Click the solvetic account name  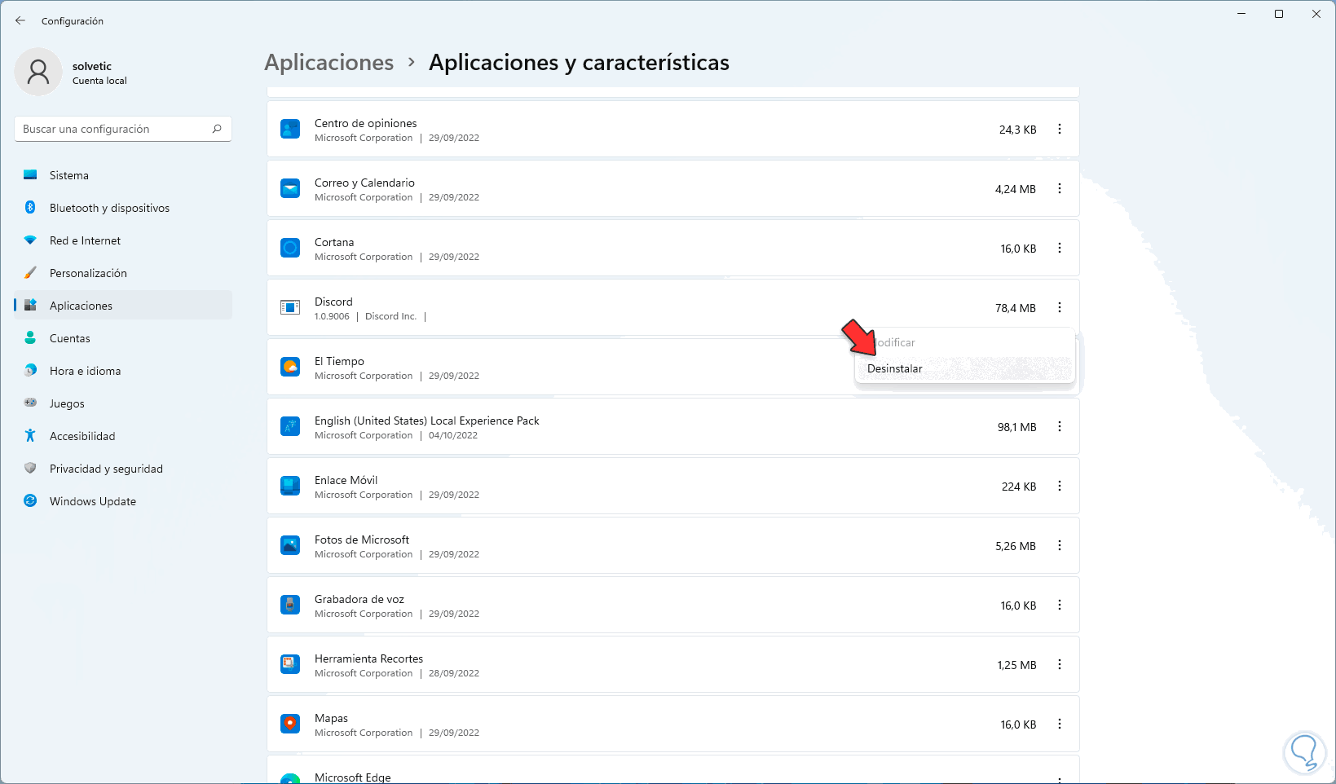tap(92, 66)
